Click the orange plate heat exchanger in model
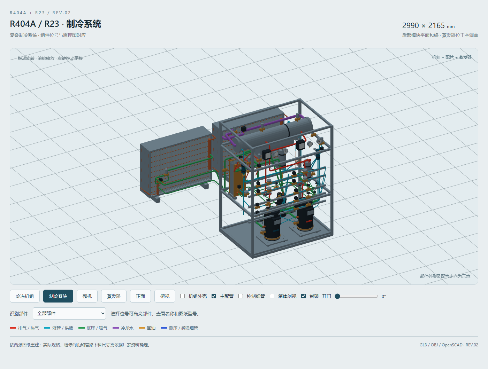This screenshot has width=488, height=369. (x=237, y=178)
